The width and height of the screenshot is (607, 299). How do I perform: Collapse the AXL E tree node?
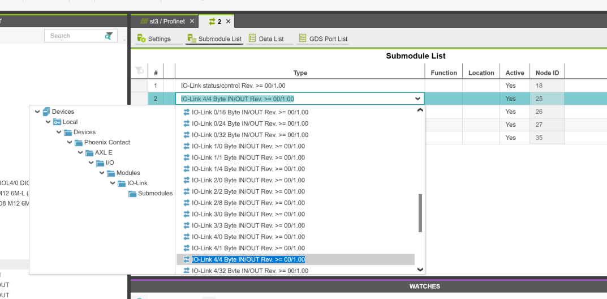pyautogui.click(x=80, y=152)
